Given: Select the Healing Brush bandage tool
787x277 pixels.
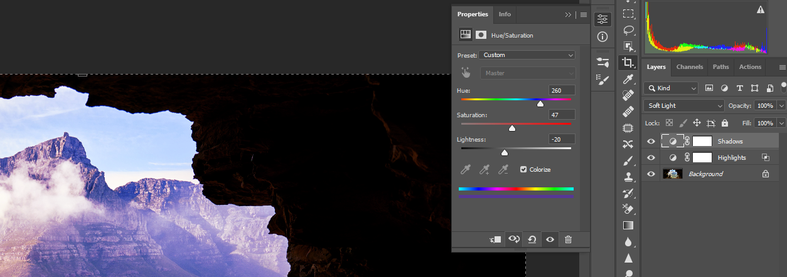Looking at the screenshot, I should [x=628, y=112].
